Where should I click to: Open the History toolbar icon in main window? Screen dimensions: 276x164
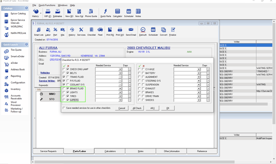tap(36, 13)
